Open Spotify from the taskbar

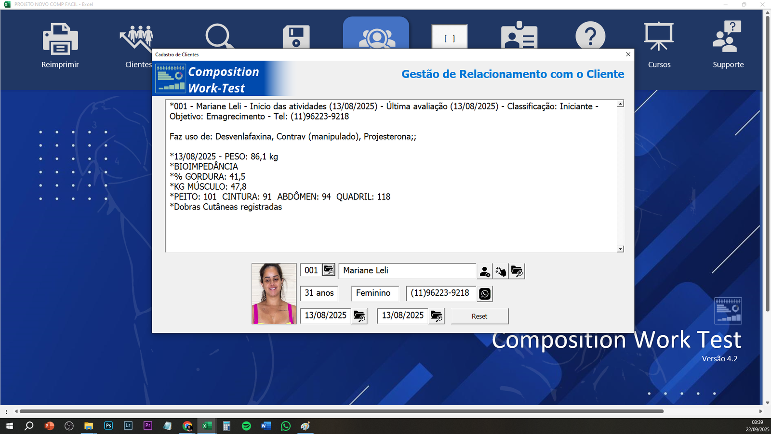point(246,426)
